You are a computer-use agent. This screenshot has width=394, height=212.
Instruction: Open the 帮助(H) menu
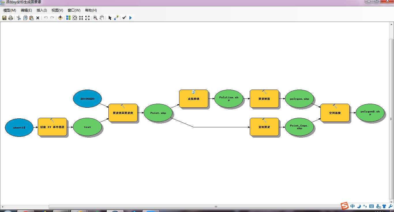click(x=91, y=10)
